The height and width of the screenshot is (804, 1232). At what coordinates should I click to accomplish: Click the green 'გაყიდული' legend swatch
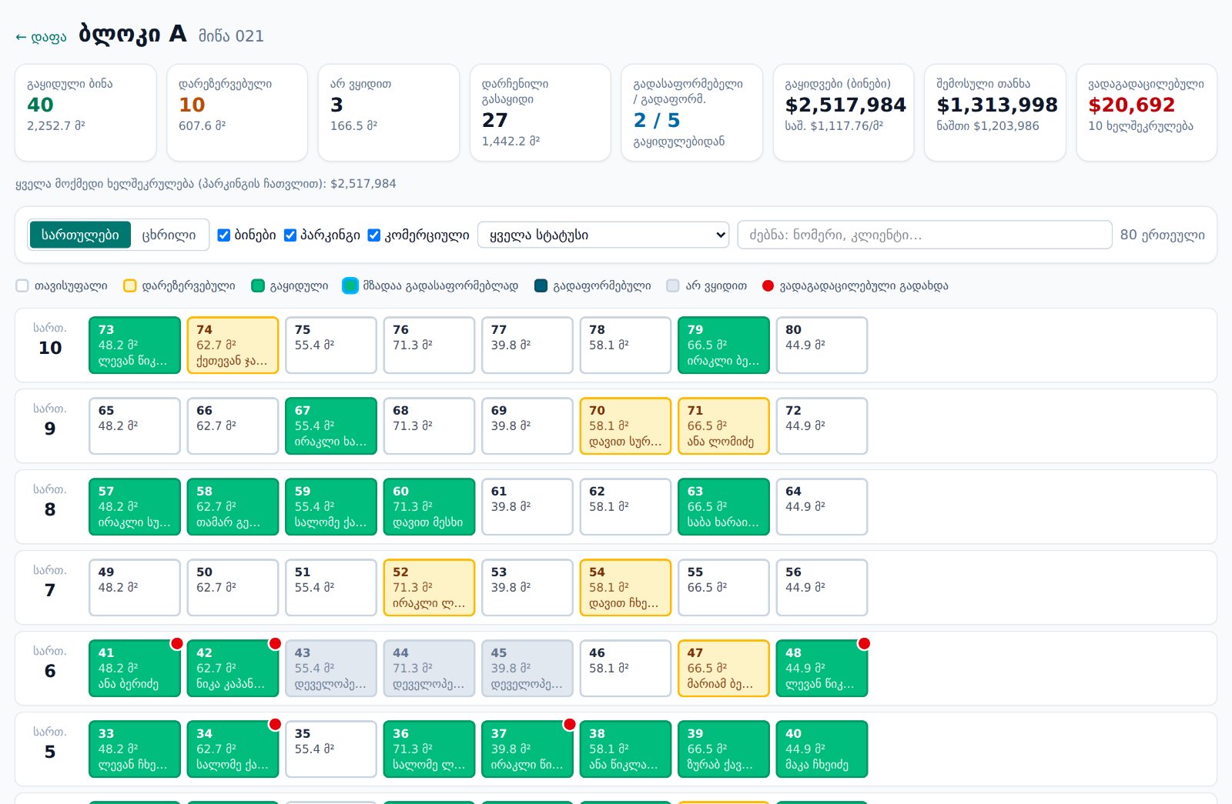click(258, 286)
